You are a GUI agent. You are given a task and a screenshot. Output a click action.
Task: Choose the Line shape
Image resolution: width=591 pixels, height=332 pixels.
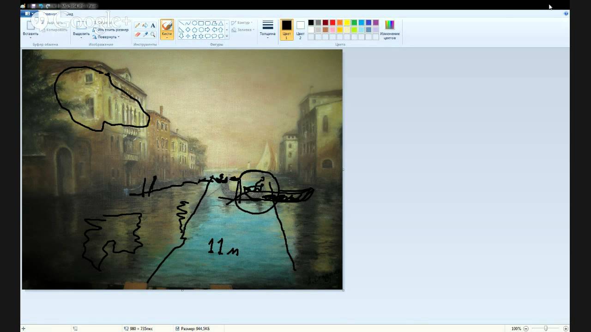(x=181, y=23)
